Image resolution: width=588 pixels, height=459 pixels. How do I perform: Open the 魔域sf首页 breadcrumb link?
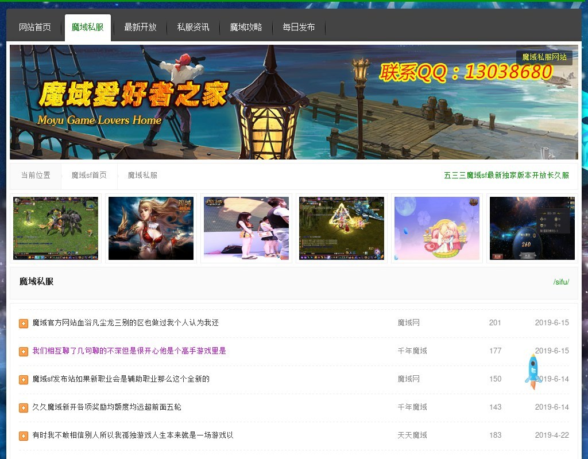(89, 176)
